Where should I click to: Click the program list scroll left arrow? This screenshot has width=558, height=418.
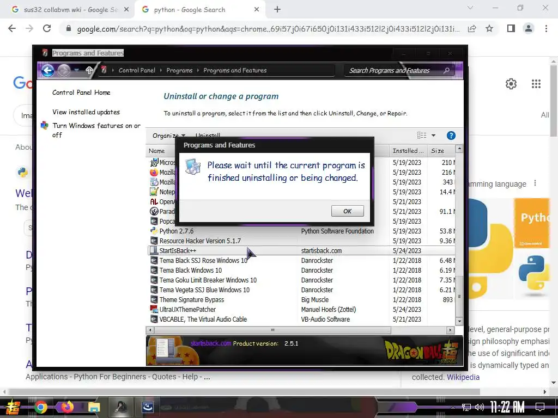coord(150,330)
